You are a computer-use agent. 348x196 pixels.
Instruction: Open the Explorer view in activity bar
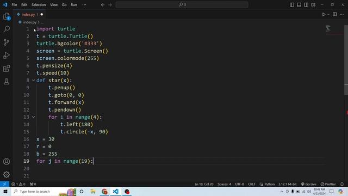(x=7, y=16)
